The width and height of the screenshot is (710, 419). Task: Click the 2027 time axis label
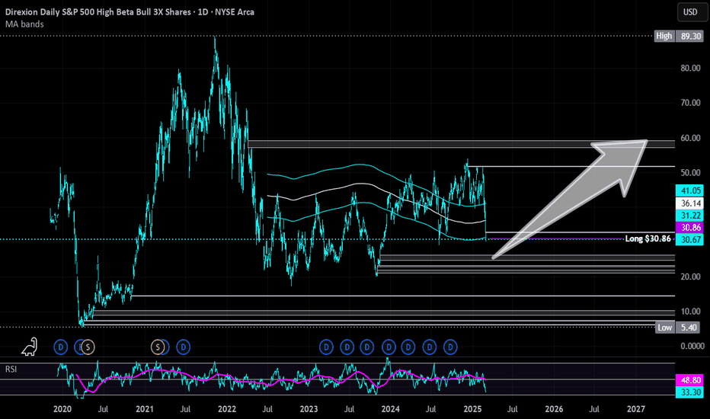click(636, 409)
